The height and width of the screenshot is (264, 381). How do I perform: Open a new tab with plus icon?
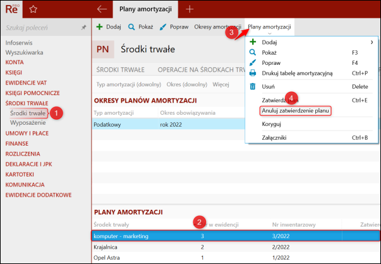(x=190, y=9)
